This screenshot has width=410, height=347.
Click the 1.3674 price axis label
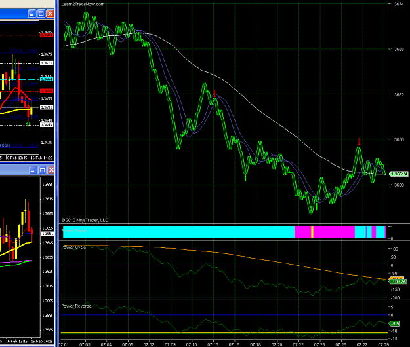click(397, 4)
